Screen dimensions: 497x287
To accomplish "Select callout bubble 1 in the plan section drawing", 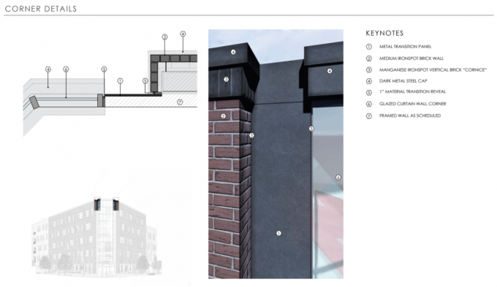I will pyautogui.click(x=120, y=81).
